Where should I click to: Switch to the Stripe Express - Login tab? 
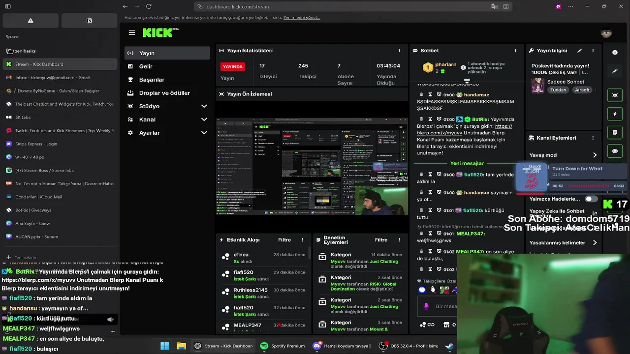[x=60, y=144]
